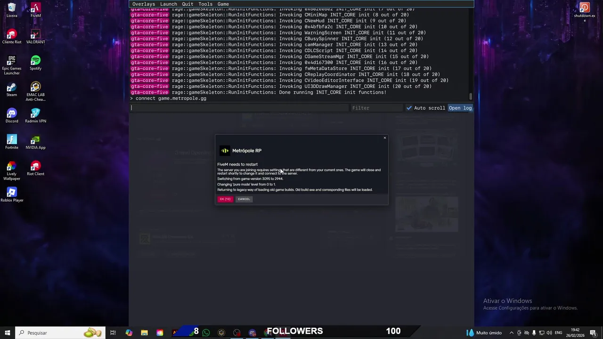603x339 pixels.
Task: Open File Explorer in the taskbar
Action: 144,333
